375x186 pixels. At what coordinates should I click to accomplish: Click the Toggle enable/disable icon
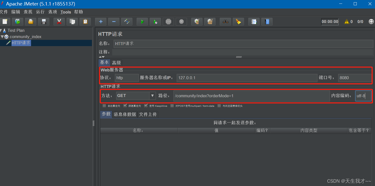coord(127,22)
